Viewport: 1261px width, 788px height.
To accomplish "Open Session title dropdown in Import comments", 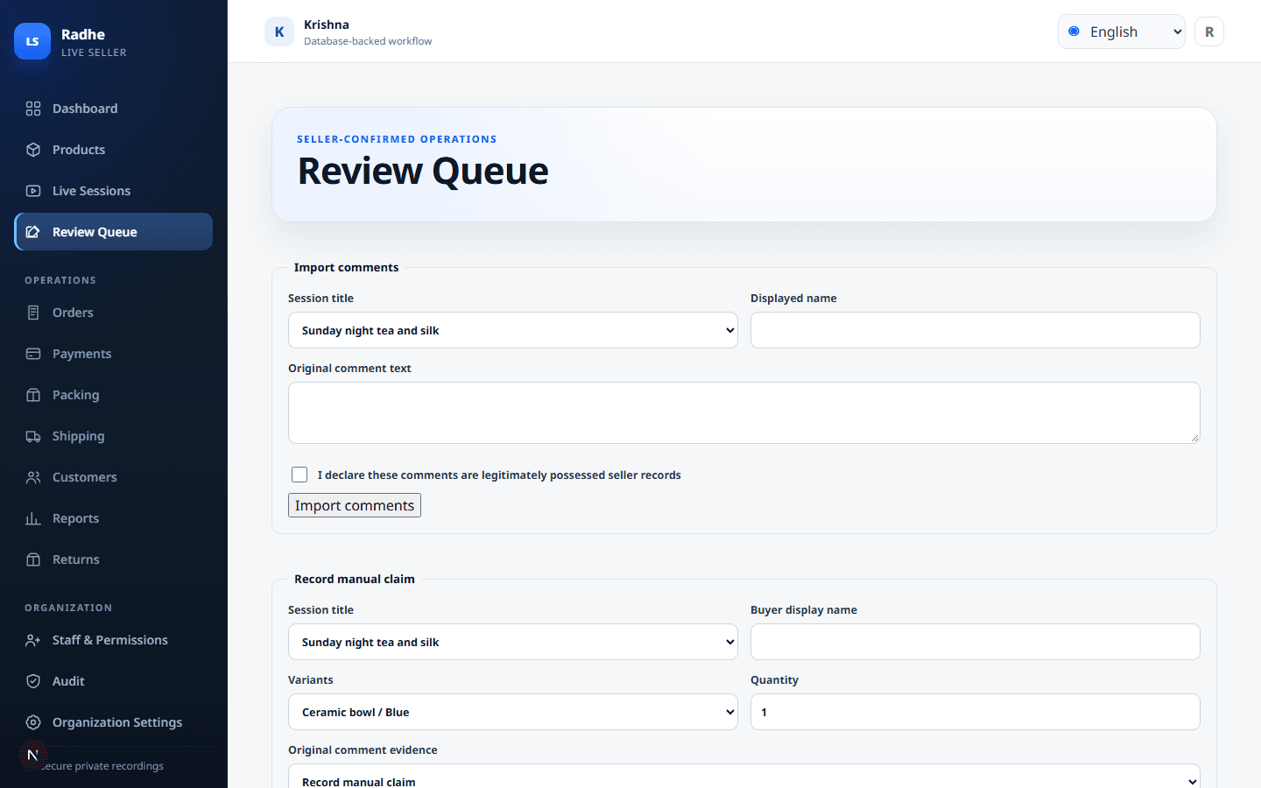I will click(x=513, y=330).
